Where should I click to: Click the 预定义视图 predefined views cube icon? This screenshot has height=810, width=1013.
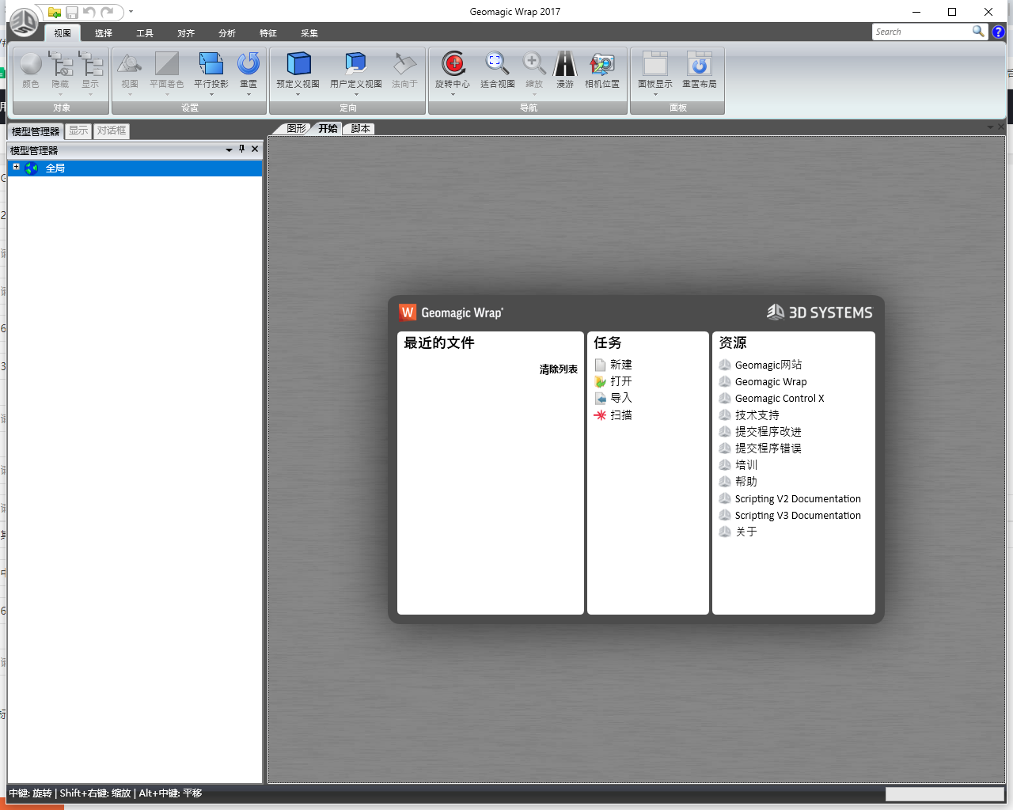pos(298,63)
